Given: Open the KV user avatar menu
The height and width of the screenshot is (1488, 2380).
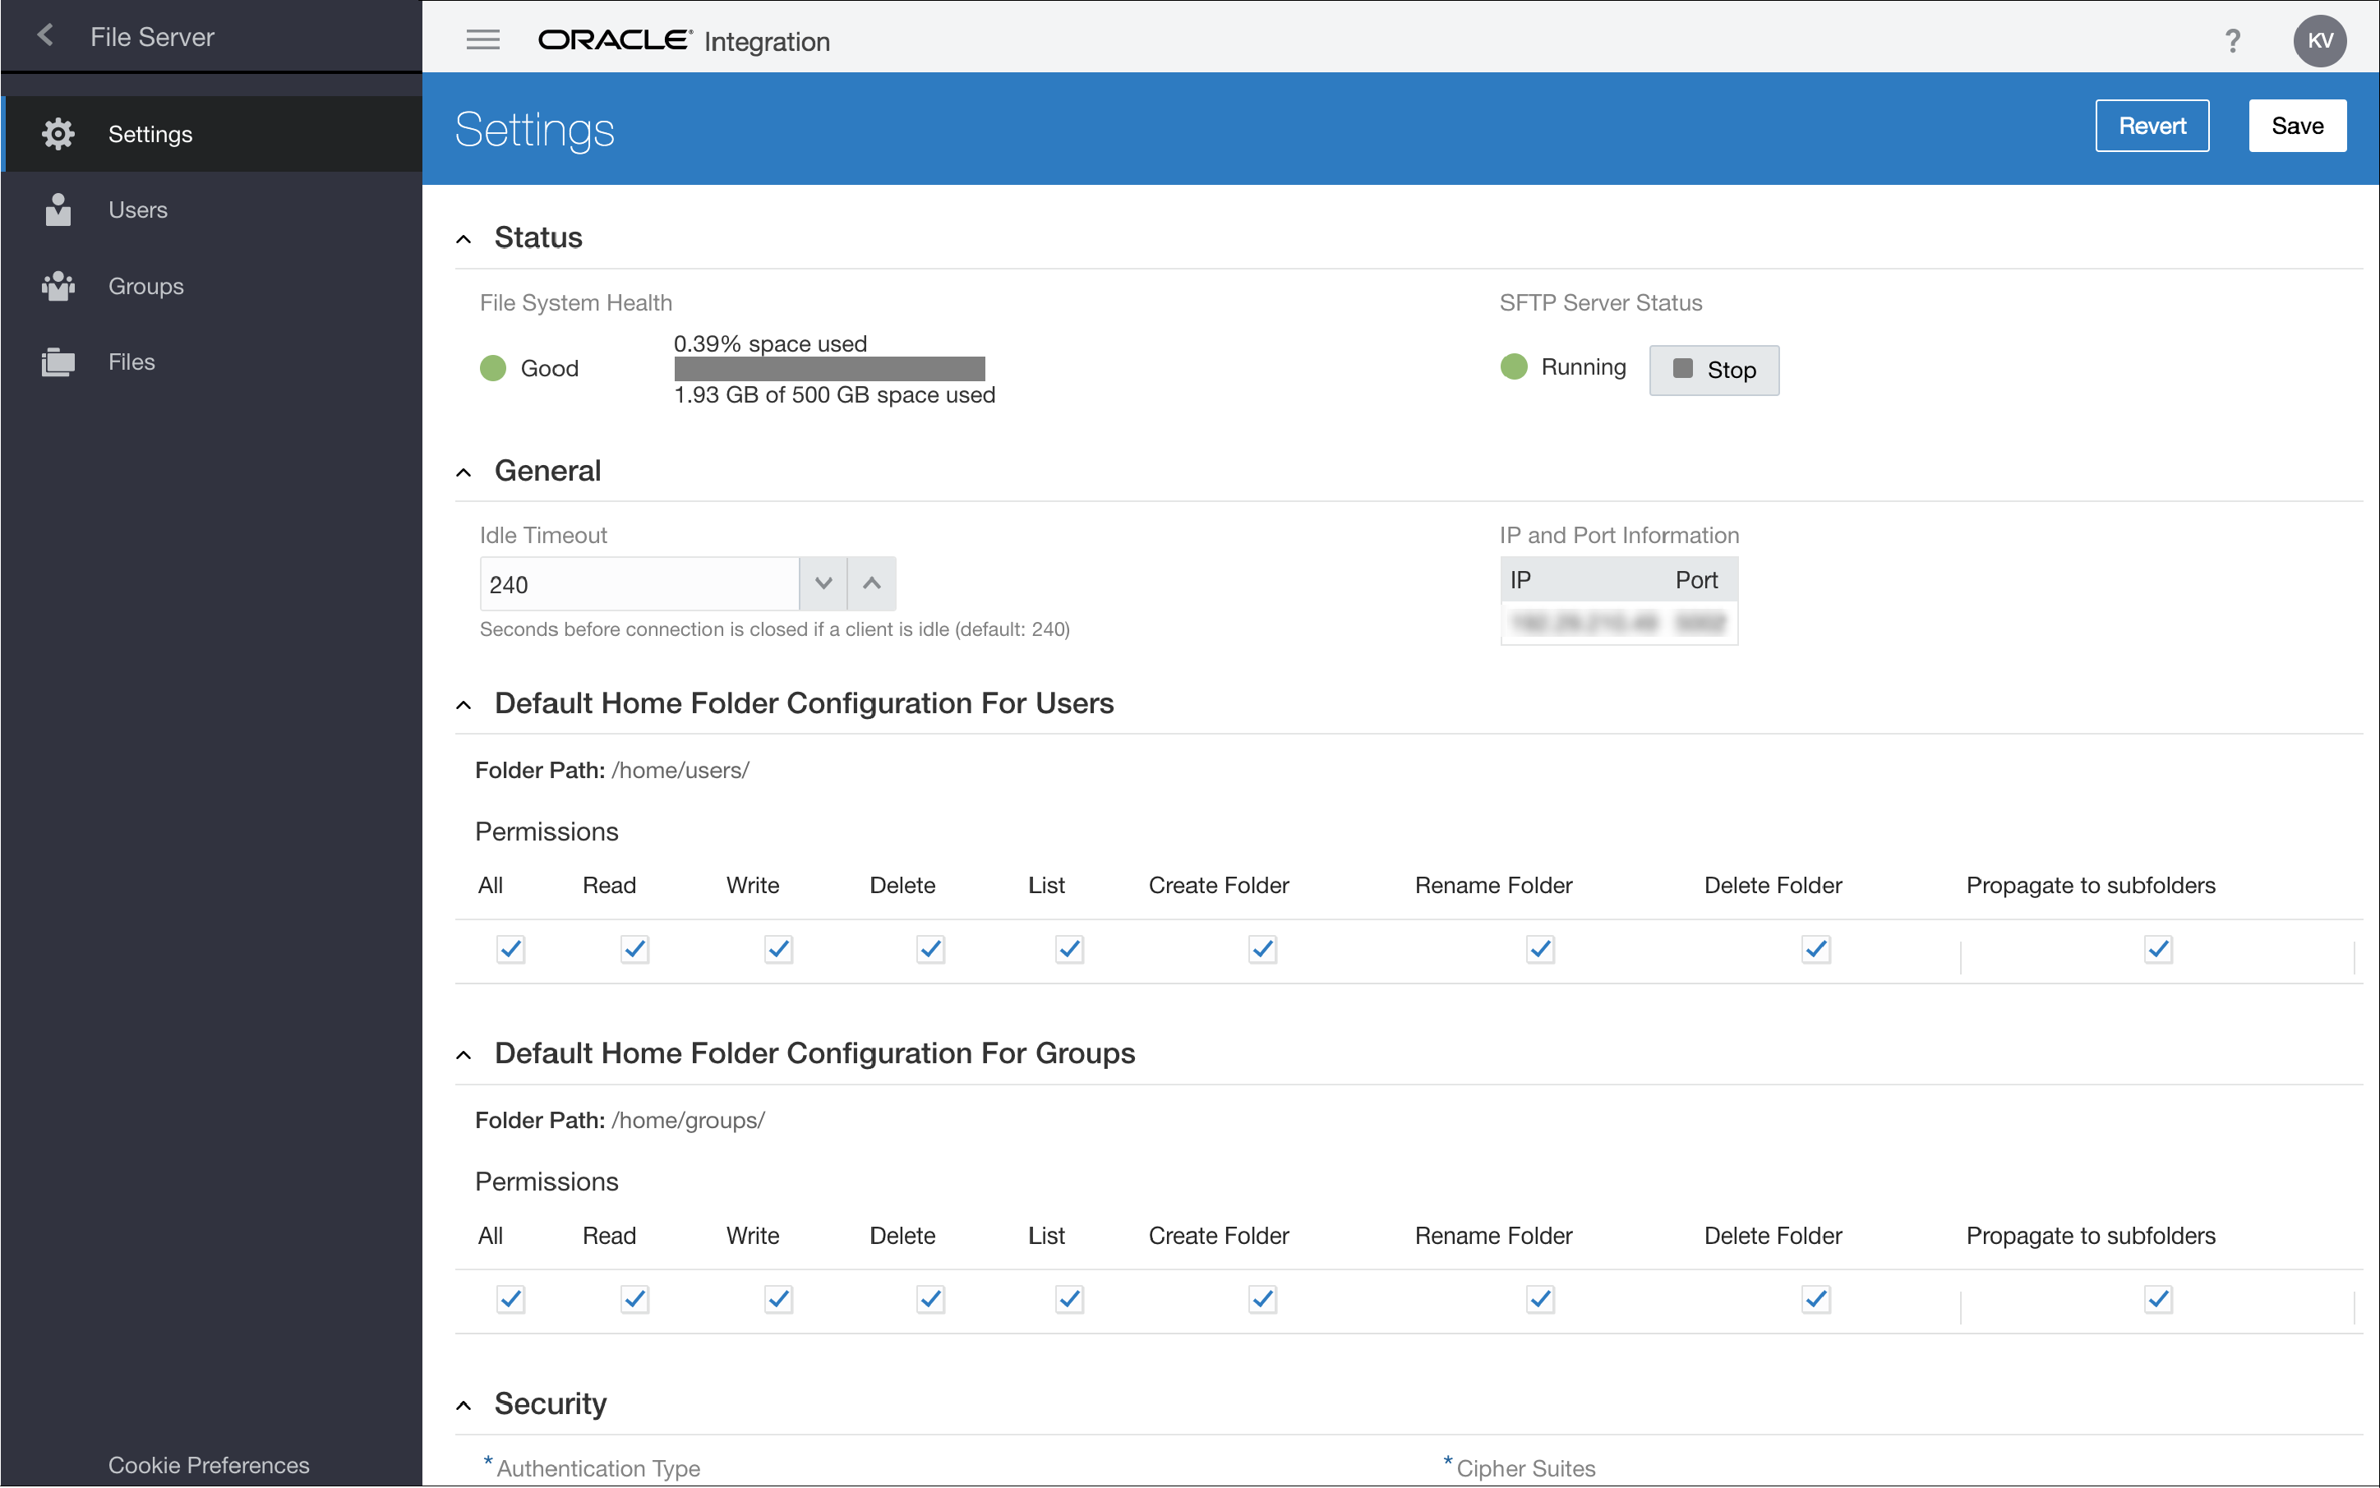Looking at the screenshot, I should click(x=2319, y=40).
